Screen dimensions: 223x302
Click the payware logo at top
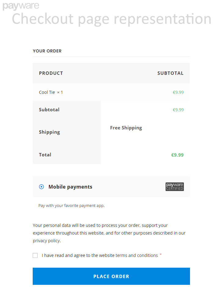(x=21, y=6)
